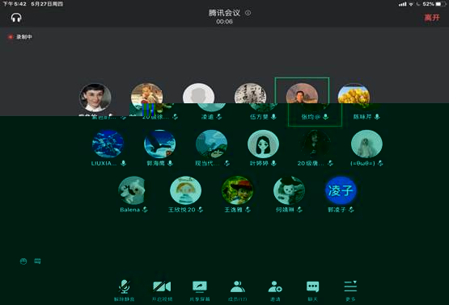Select 叶婷婷's cartoon girl avatar

[x=263, y=144]
